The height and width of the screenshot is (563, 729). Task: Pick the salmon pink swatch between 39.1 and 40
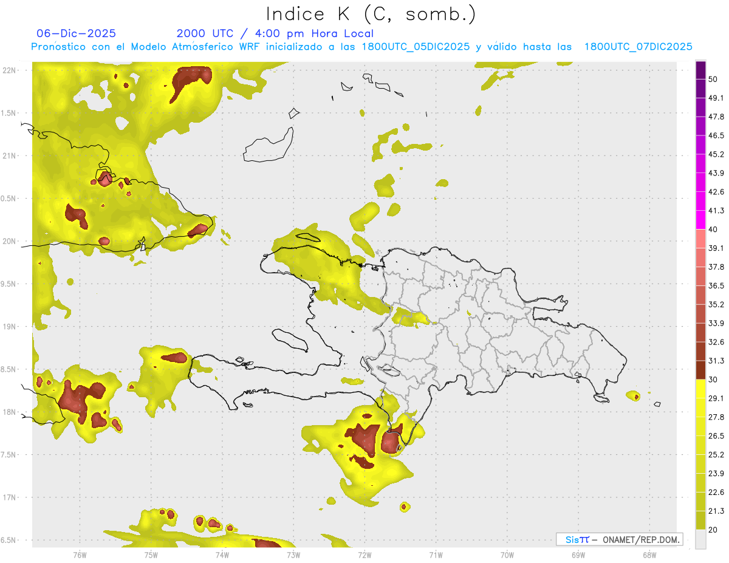pos(700,239)
